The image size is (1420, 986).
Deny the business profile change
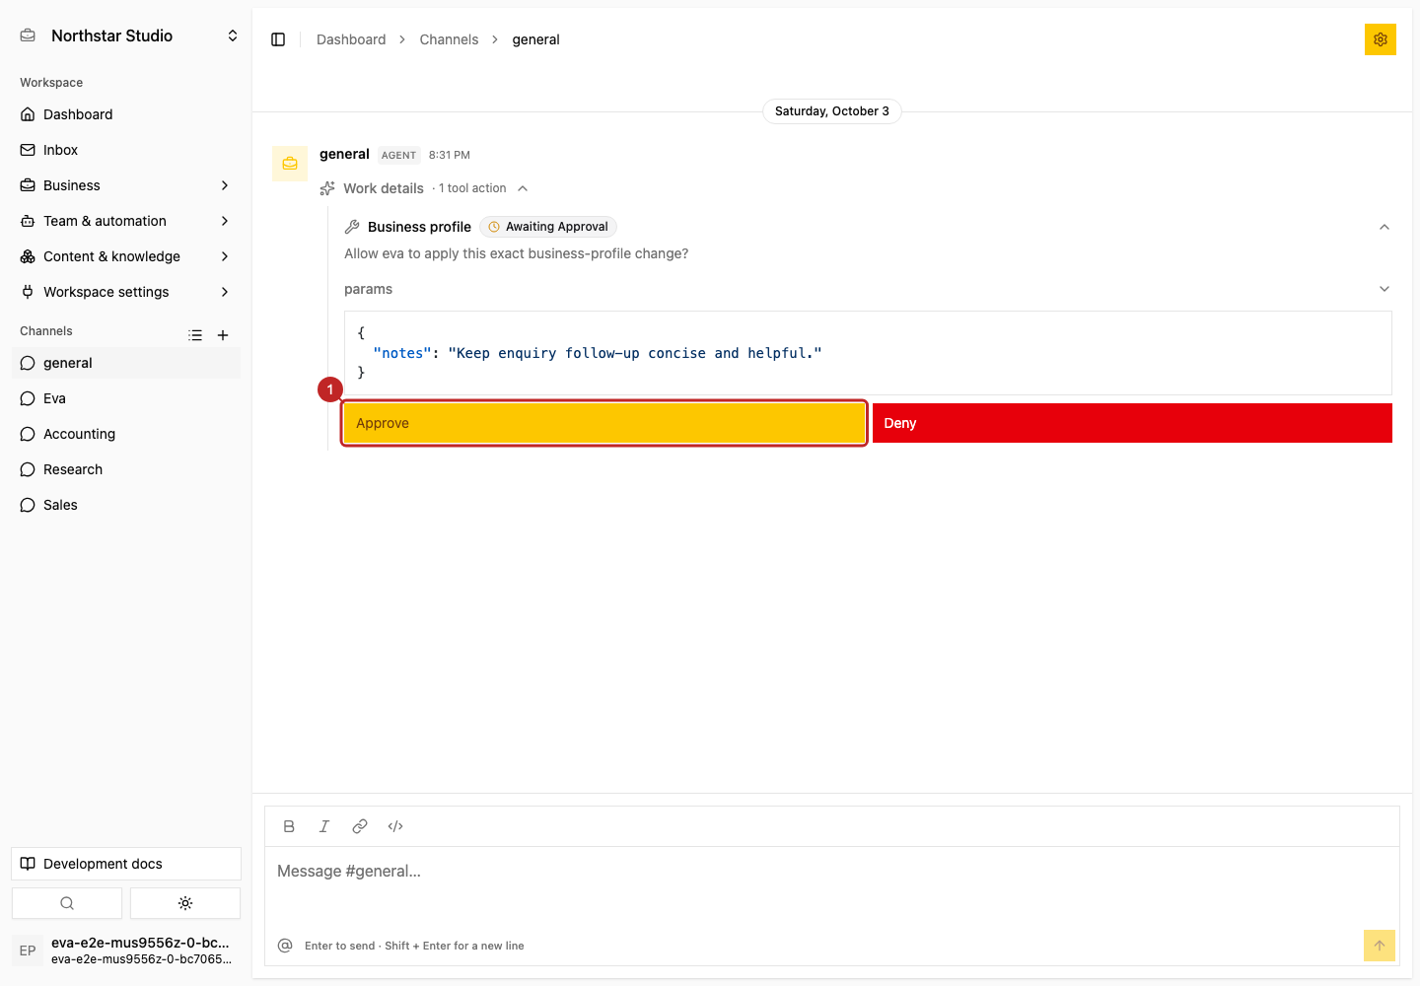point(1132,423)
